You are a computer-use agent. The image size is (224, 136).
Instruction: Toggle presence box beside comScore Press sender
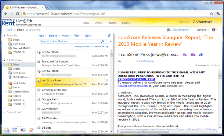coord(119,55)
